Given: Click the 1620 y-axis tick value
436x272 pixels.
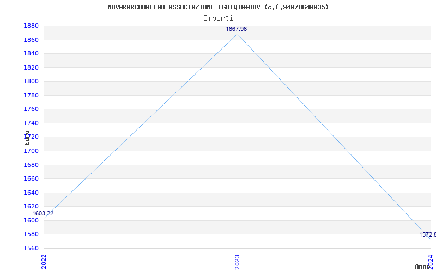Looking at the screenshot, I should 31,206.
